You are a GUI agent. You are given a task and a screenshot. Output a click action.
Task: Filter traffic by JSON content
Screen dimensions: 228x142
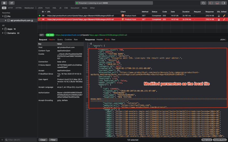tap(40, 8)
